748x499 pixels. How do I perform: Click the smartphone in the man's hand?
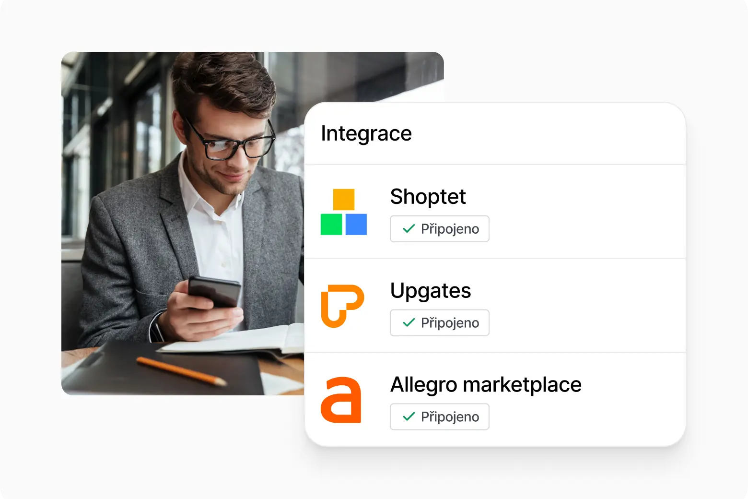(x=214, y=292)
